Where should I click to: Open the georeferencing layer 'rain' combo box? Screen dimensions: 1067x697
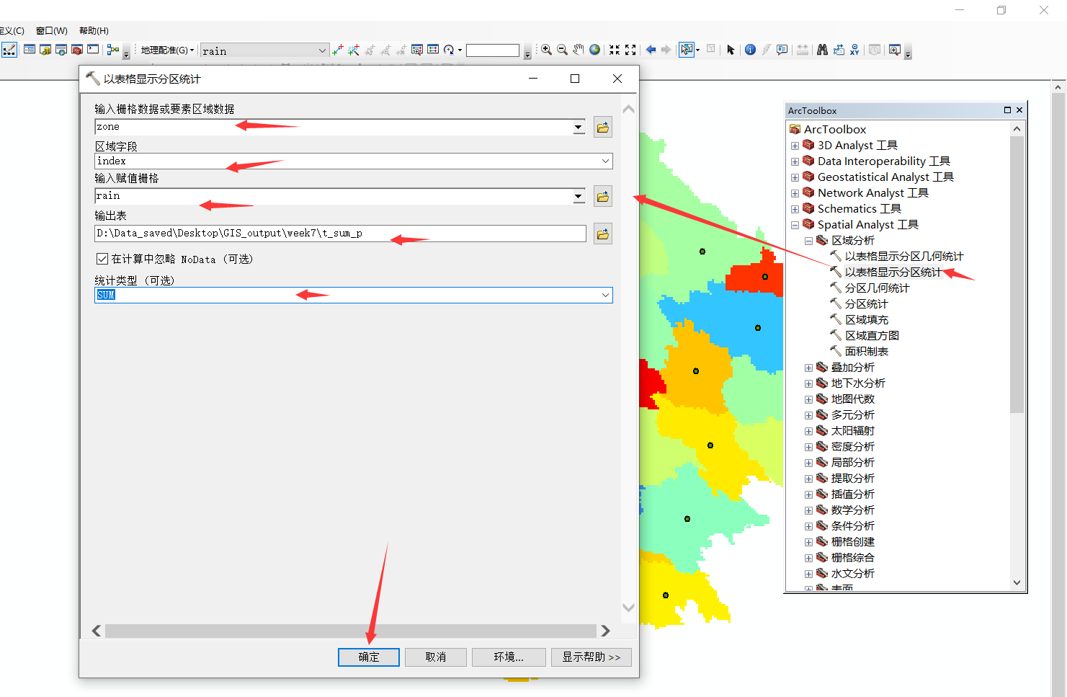(264, 50)
